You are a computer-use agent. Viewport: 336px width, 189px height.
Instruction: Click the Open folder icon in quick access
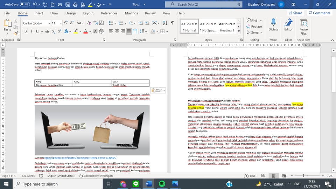60,4
